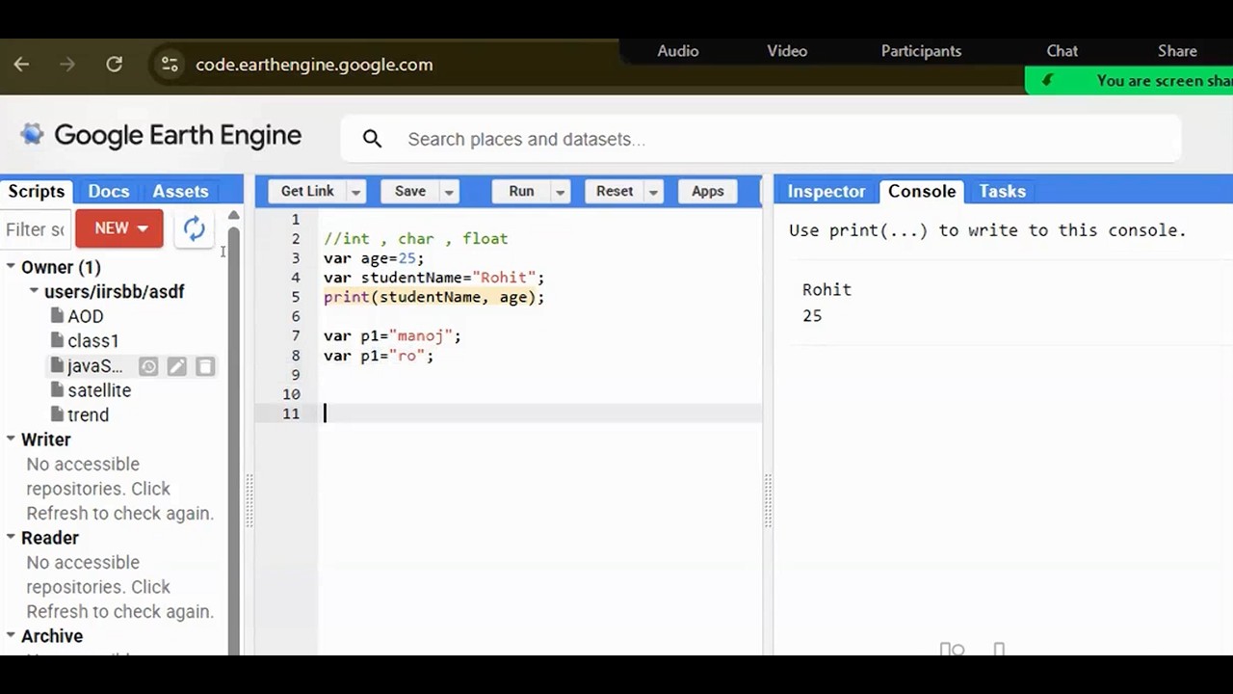Click the var age=25 code line
Screen dimensions: 1233x694
(x=374, y=258)
